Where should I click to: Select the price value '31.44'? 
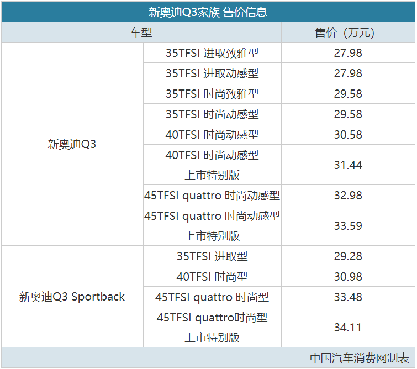coord(348,165)
